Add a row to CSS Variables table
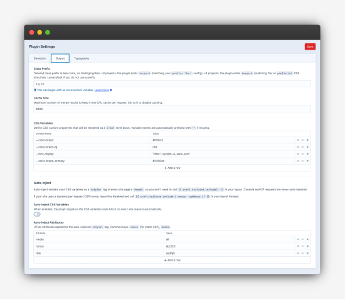 [172, 168]
